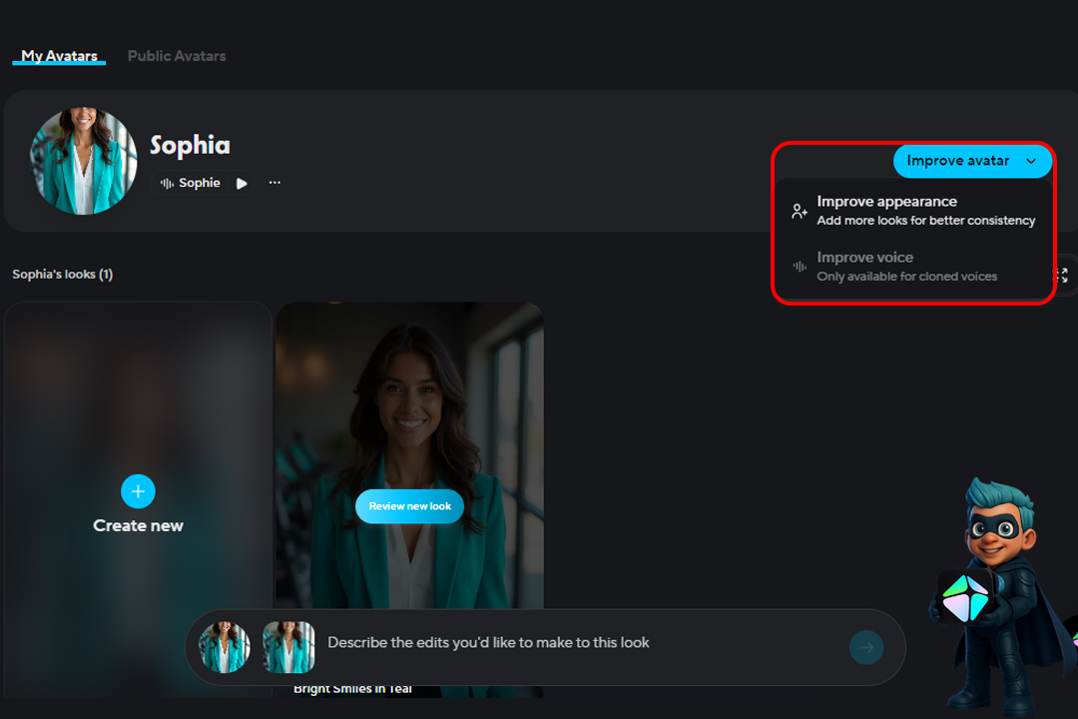1078x719 pixels.
Task: Click the Create new look card text
Action: pos(138,526)
